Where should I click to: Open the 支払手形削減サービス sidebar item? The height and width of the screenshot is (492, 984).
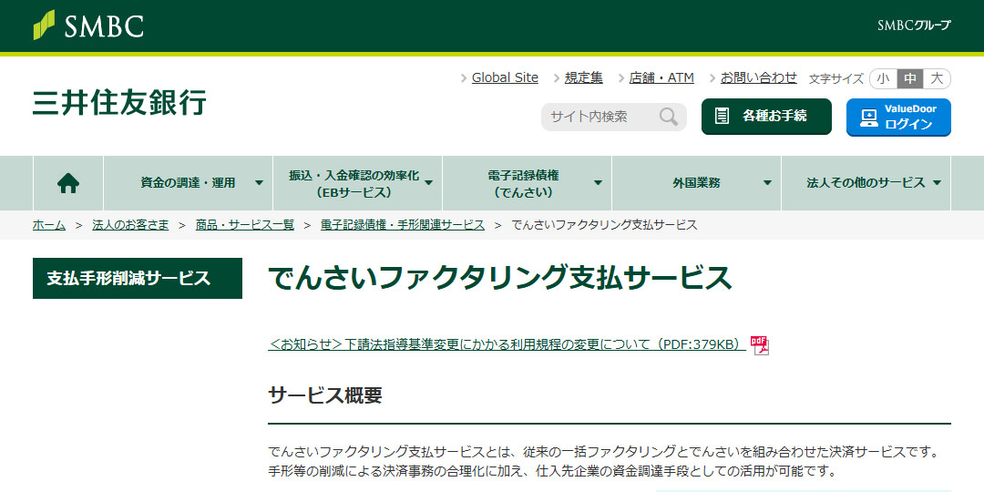click(138, 278)
